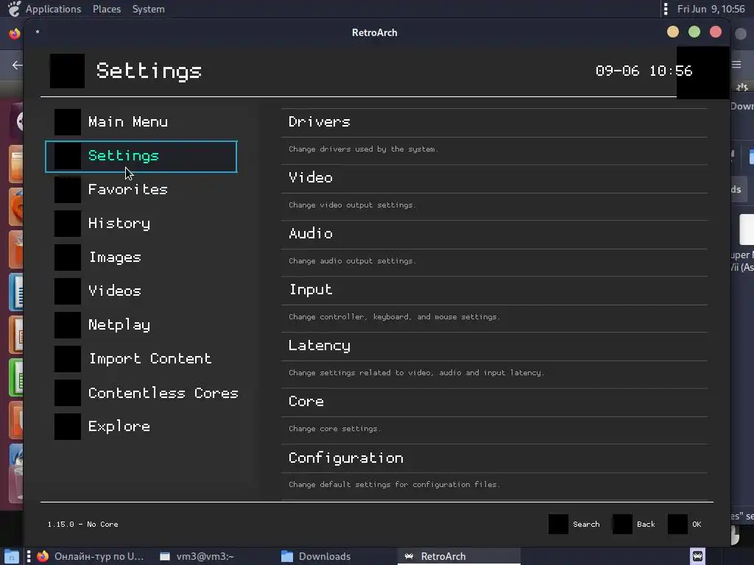Click the Firefox icon behind RetroArch titlebar
This screenshot has width=754, height=565.
15,33
